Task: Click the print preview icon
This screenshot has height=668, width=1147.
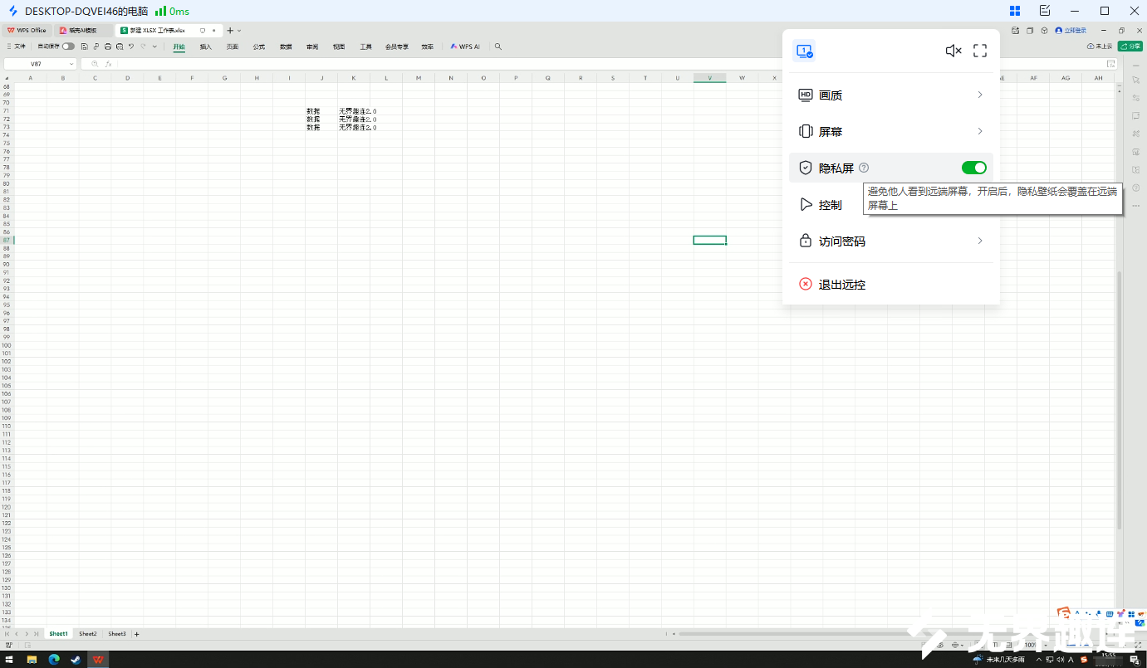Action: tap(120, 46)
